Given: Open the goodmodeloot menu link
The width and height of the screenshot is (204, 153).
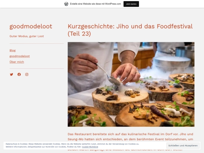Looking at the screenshot, I should (20, 56).
